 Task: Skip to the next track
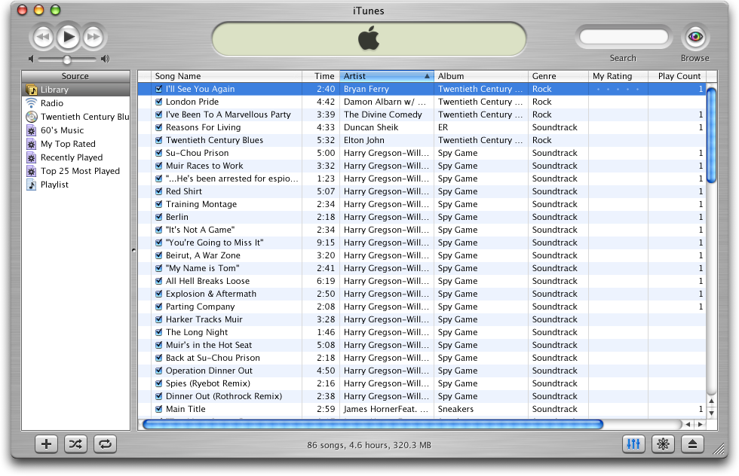(92, 35)
